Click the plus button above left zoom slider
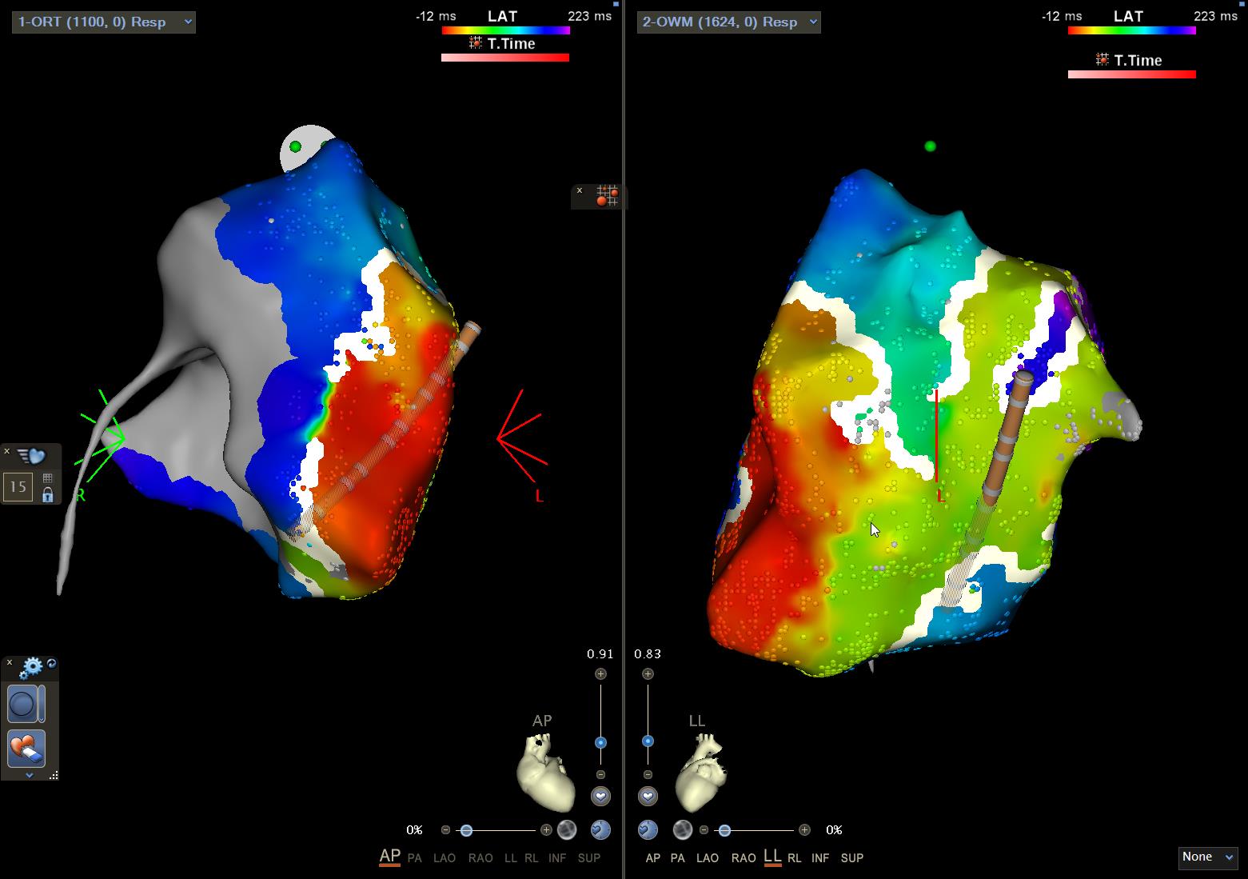This screenshot has height=879, width=1248. click(x=600, y=674)
